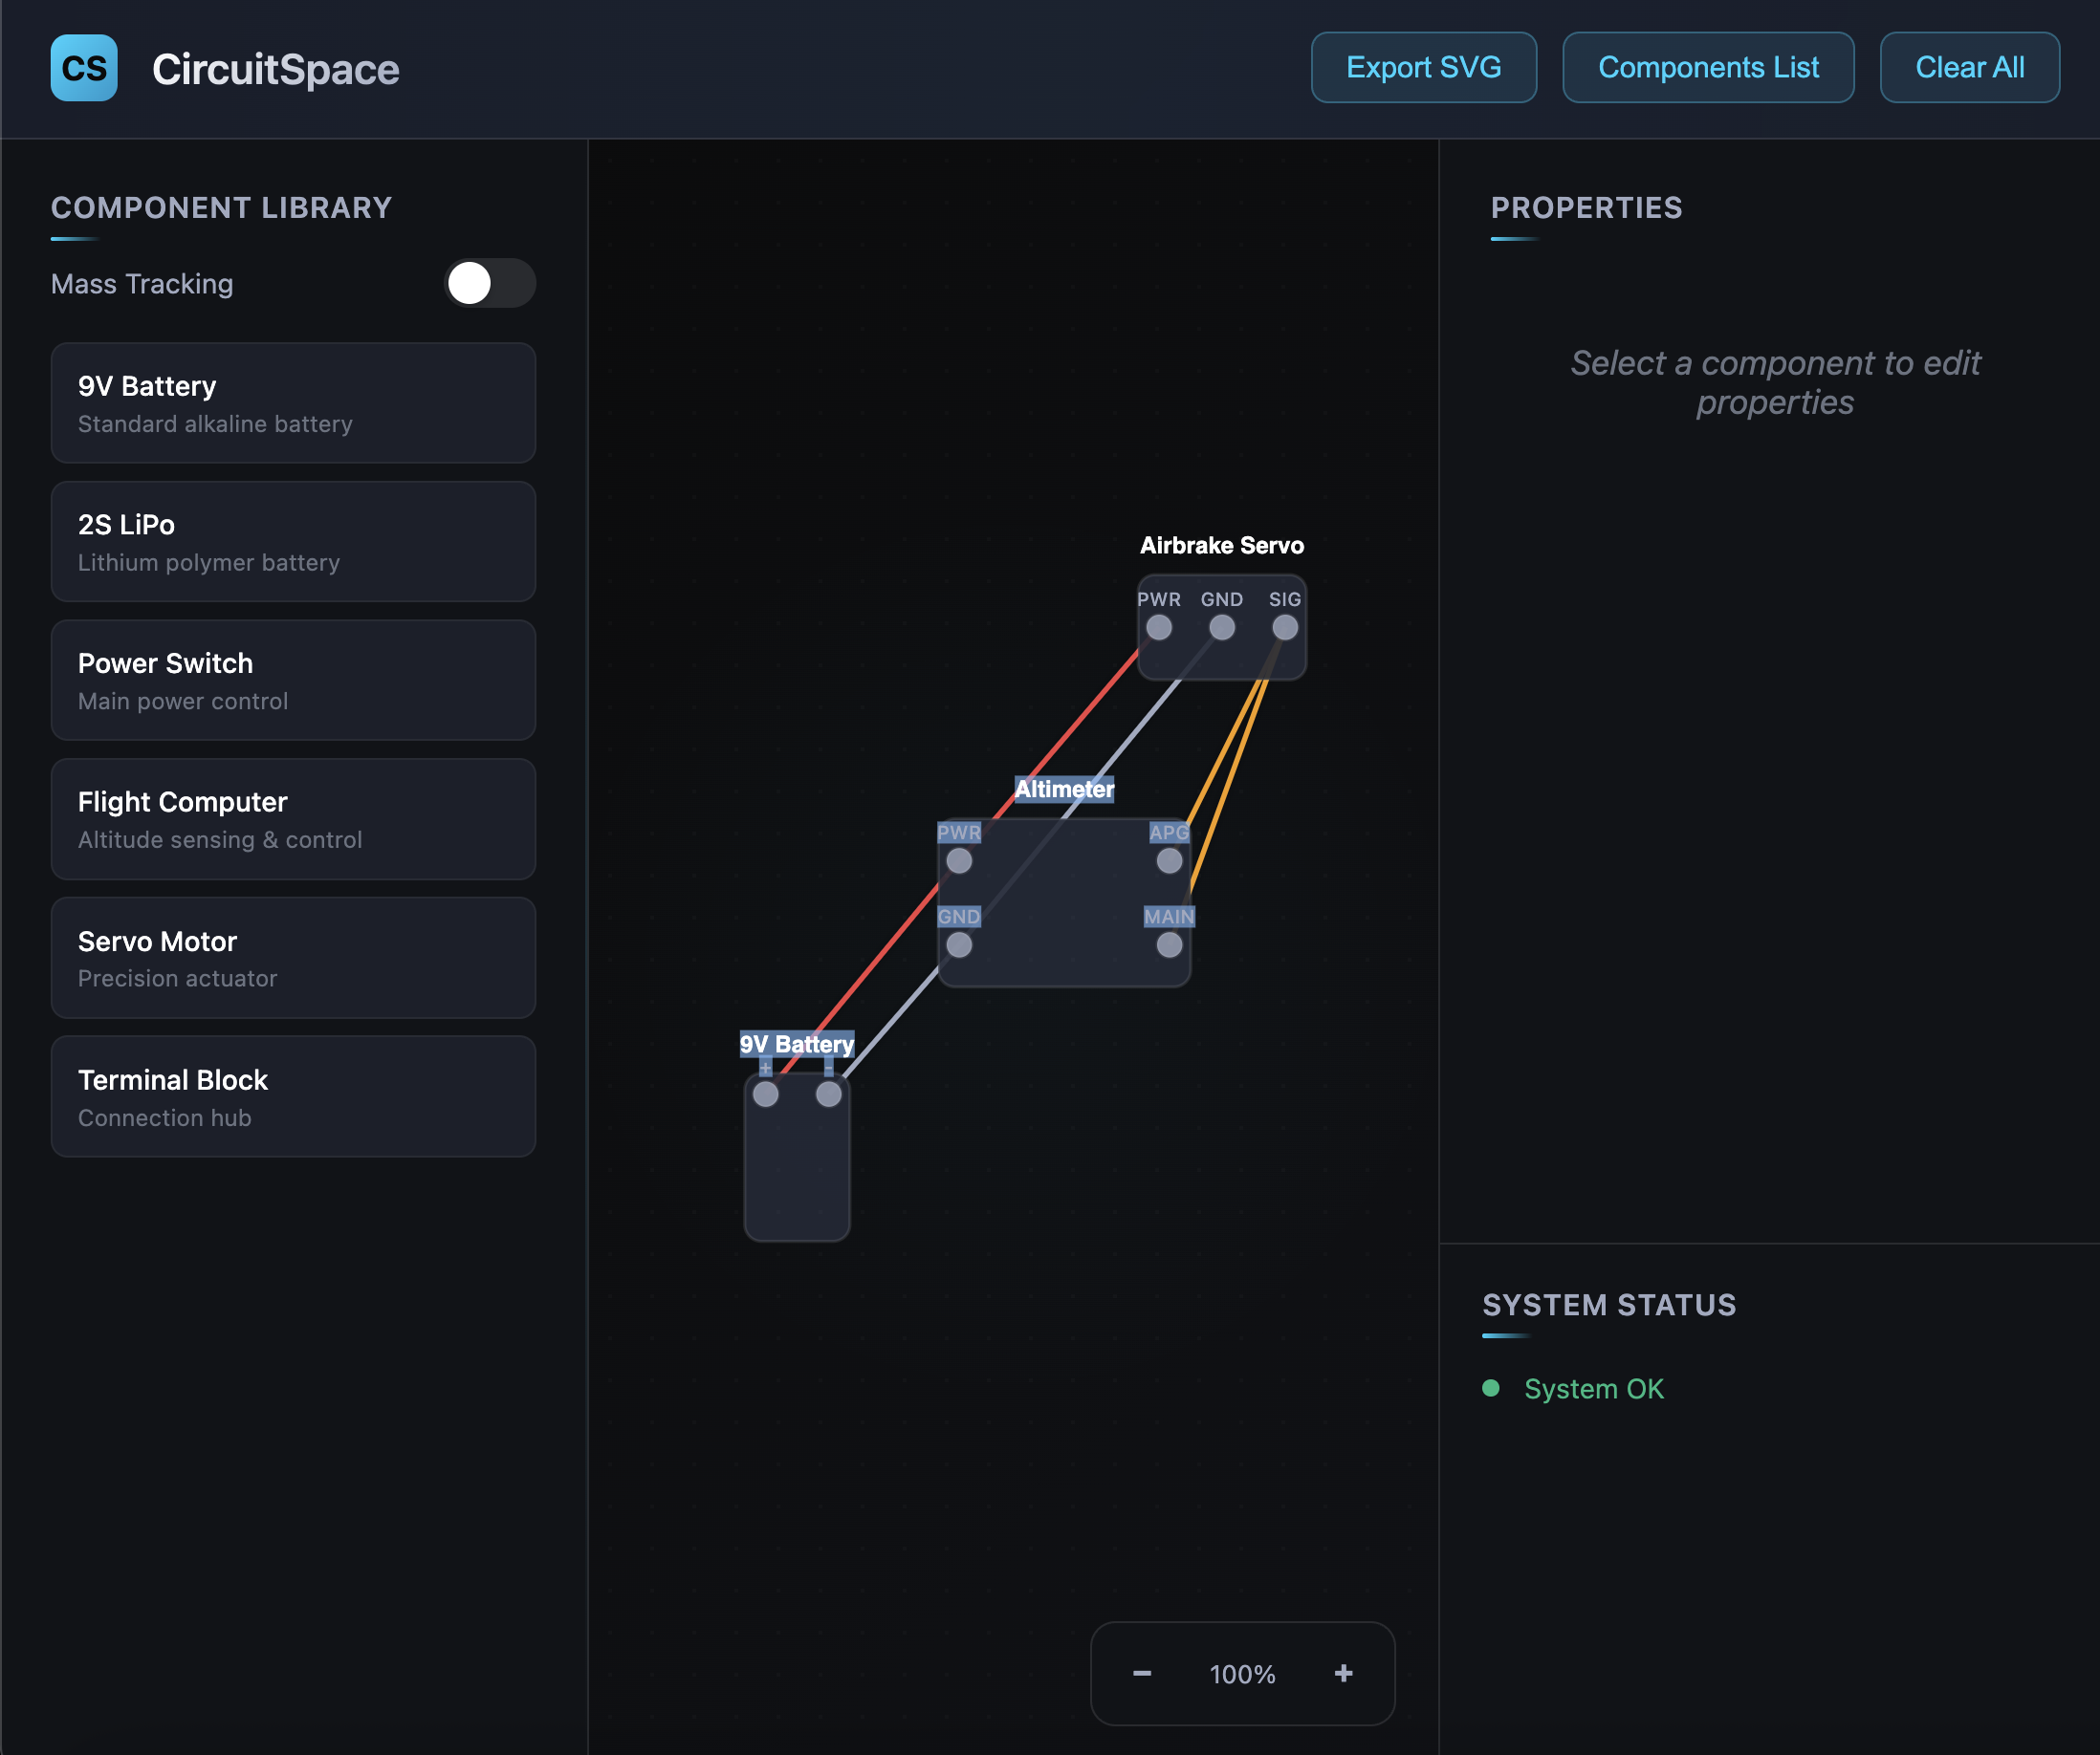Enable the Mass Tracking toggle
Screen dimensions: 2100x1755
(489, 284)
